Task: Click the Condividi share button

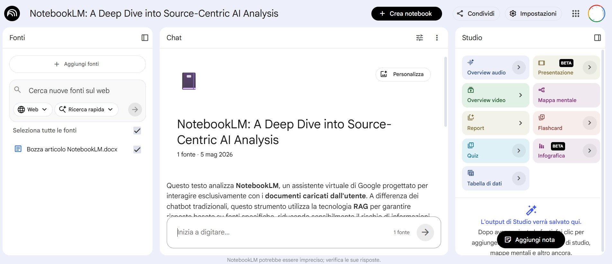Action: pos(476,13)
